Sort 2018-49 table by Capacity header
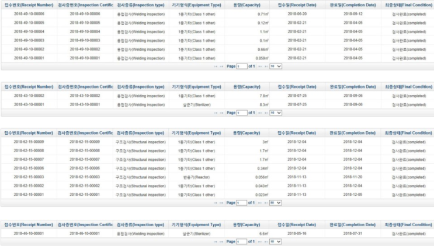The height and width of the screenshot is (246, 434). click(247, 5)
